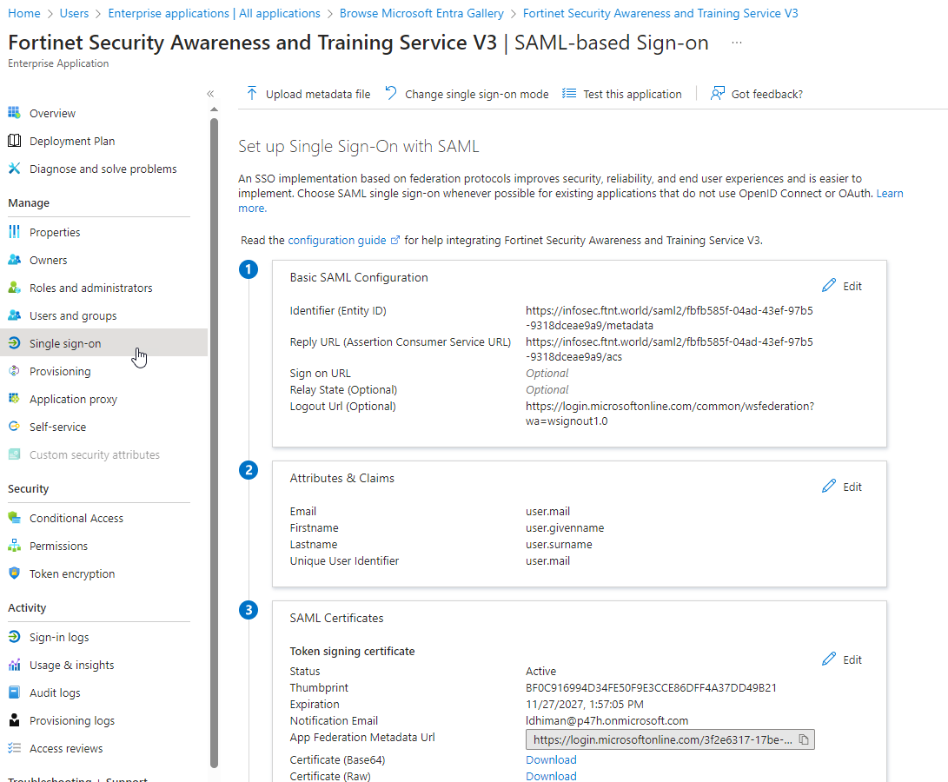Image resolution: width=948 pixels, height=782 pixels.
Task: Click the pencil icon for Basic SAML Configuration
Action: click(829, 286)
